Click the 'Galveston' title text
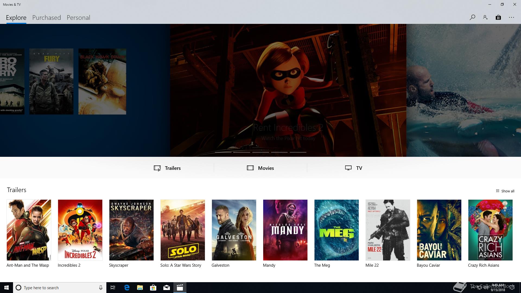521x293 pixels. tap(220, 265)
